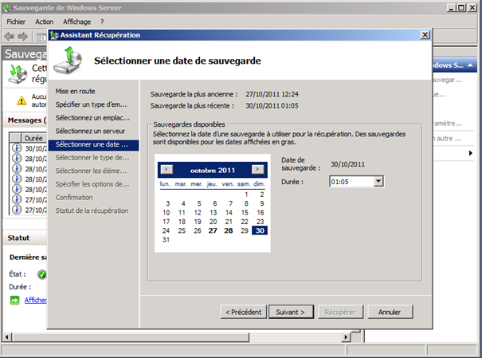Select Sélectionner les éléme... step
Image resolution: width=482 pixels, height=358 pixels.
coord(91,171)
